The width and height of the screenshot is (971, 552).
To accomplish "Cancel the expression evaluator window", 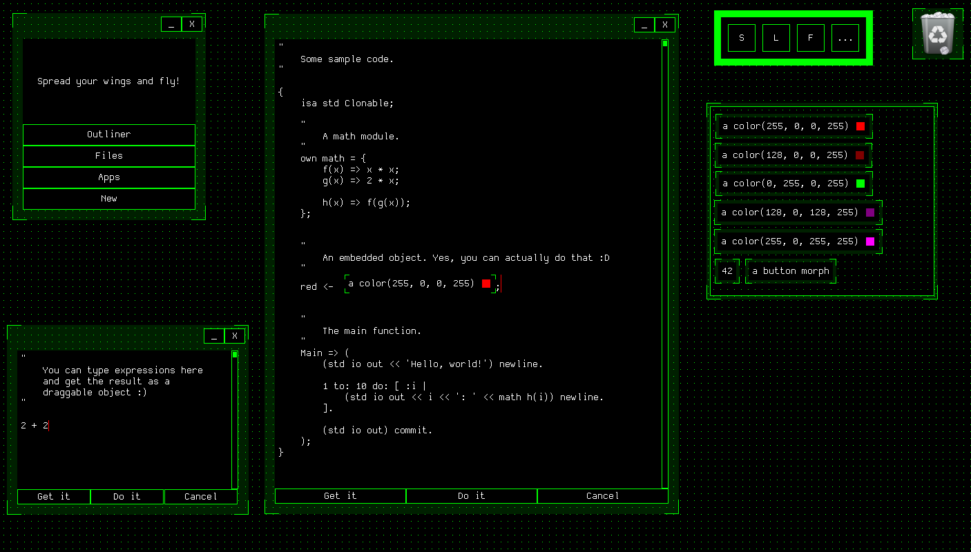I will (x=201, y=497).
